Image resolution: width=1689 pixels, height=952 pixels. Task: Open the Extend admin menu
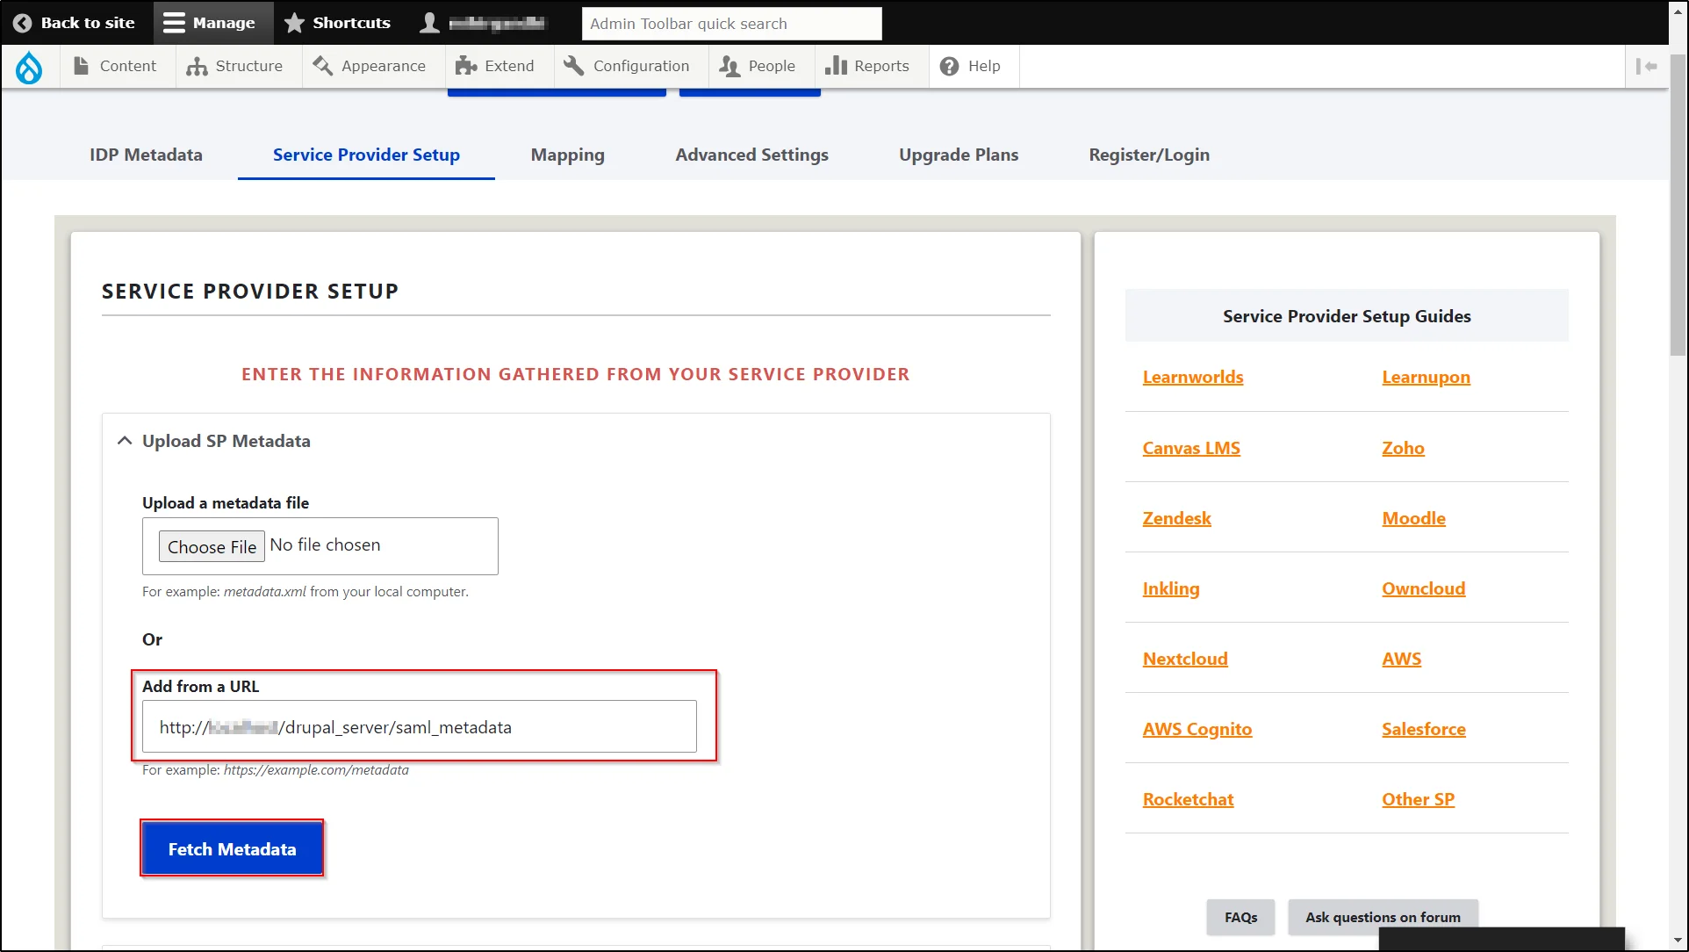[496, 66]
